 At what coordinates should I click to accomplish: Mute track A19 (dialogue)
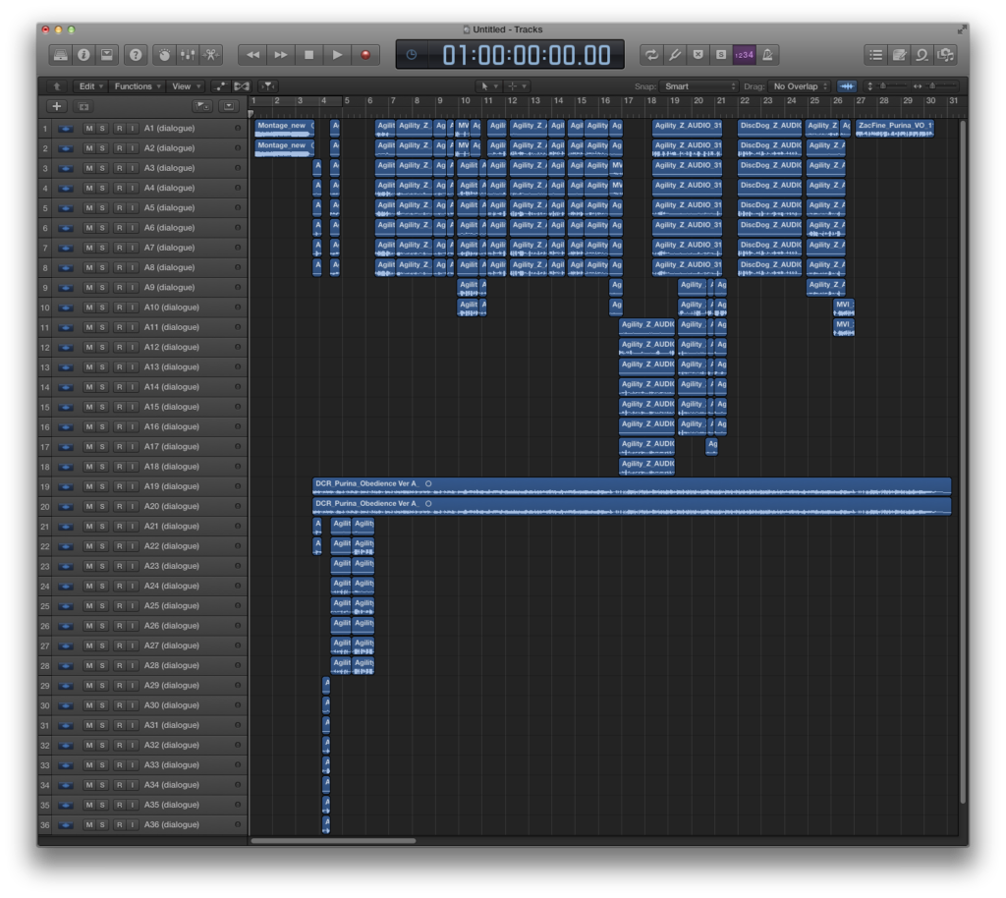click(89, 487)
